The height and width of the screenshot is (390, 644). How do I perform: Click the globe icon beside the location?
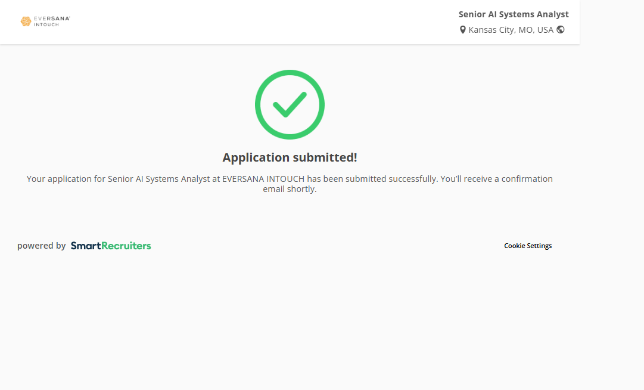click(x=561, y=29)
